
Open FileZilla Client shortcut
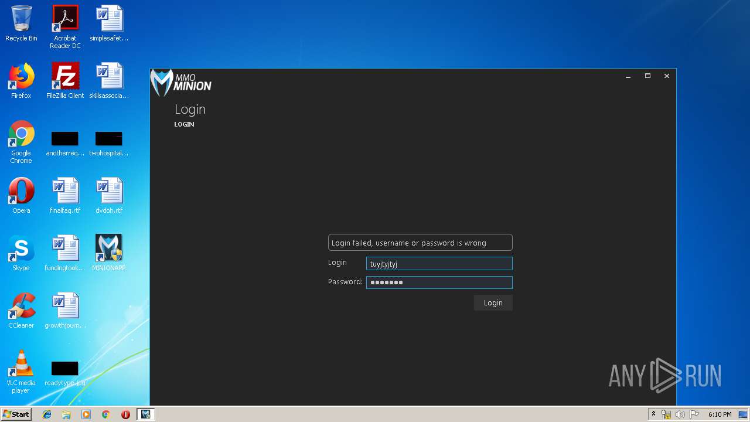65,81
